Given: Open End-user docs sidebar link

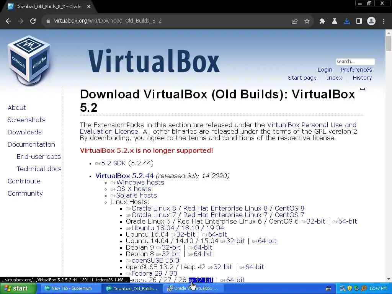Looking at the screenshot, I should (39, 157).
